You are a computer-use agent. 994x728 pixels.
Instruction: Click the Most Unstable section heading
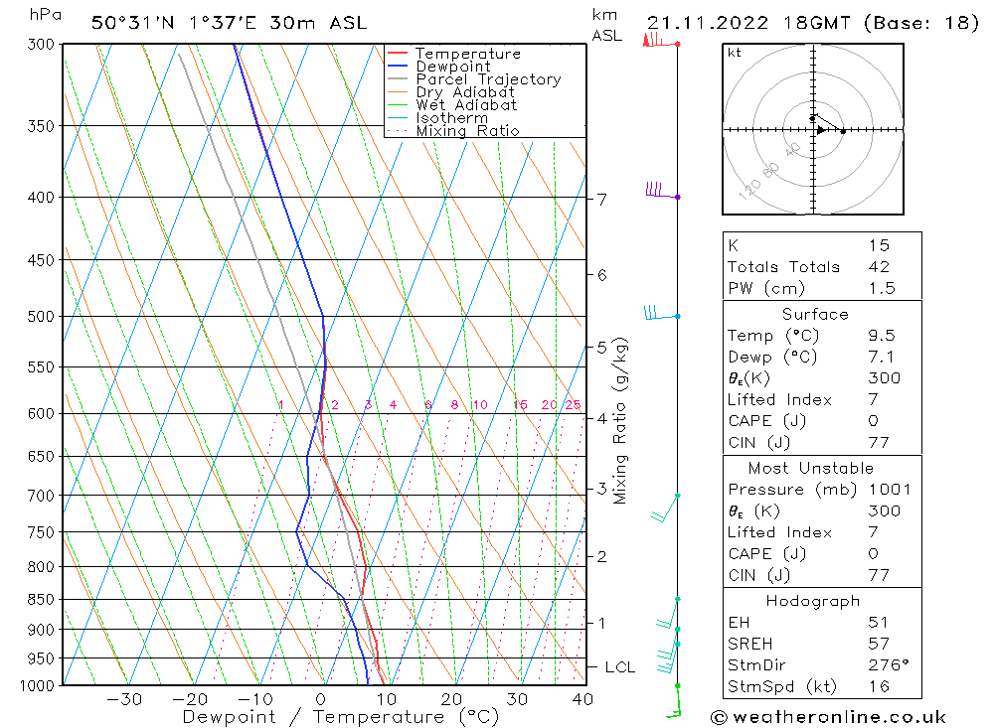811,468
